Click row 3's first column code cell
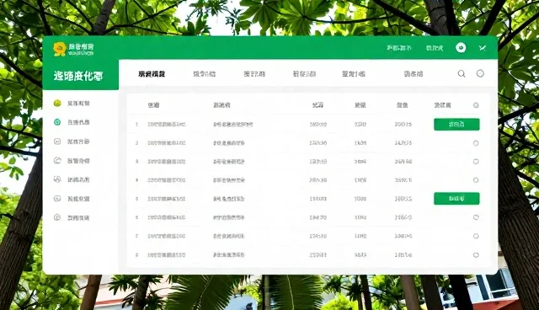Viewport: 539px width, 310px height. pos(167,162)
